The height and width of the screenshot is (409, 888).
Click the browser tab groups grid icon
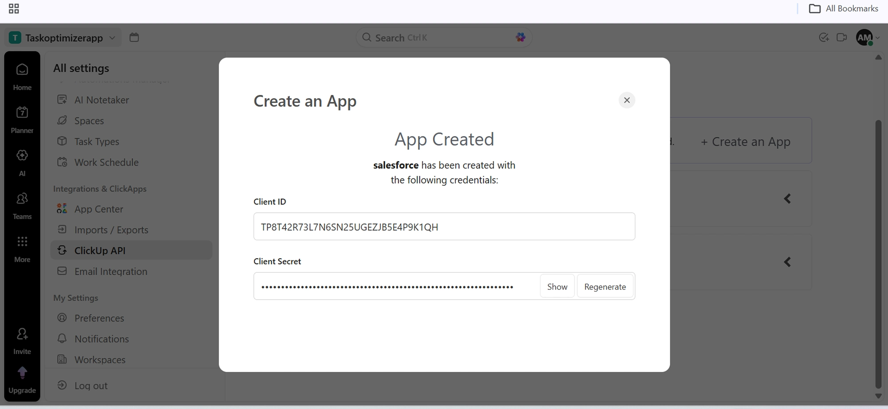(14, 8)
